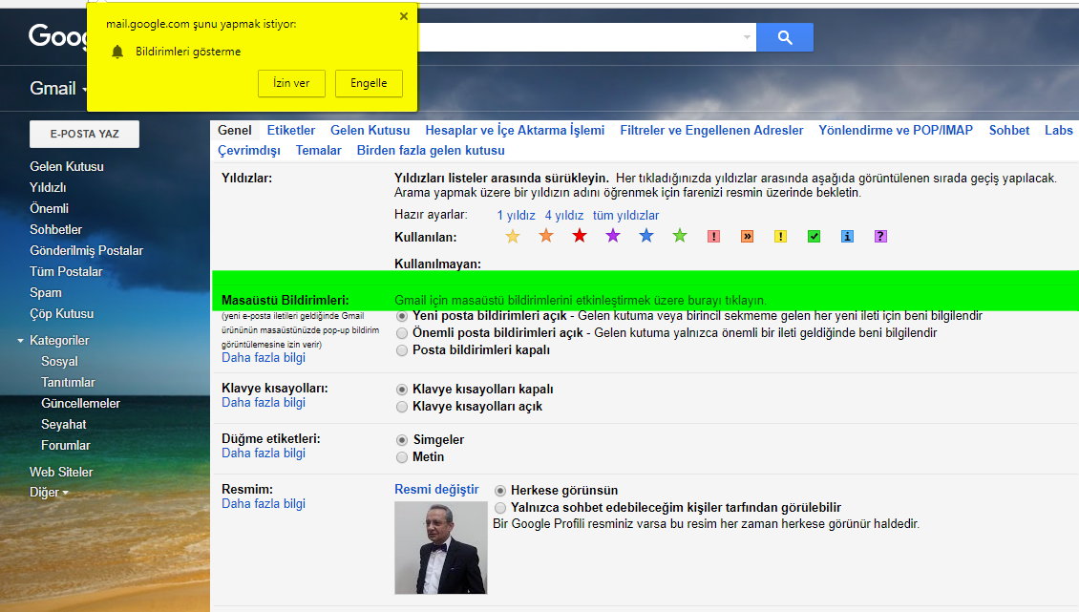
Task: Apply the '1 yıldız' preset
Action: 516,216
